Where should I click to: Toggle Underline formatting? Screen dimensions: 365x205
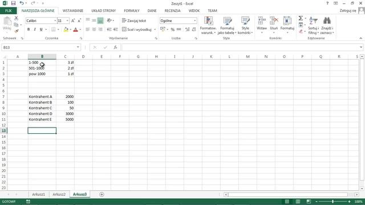click(41, 29)
